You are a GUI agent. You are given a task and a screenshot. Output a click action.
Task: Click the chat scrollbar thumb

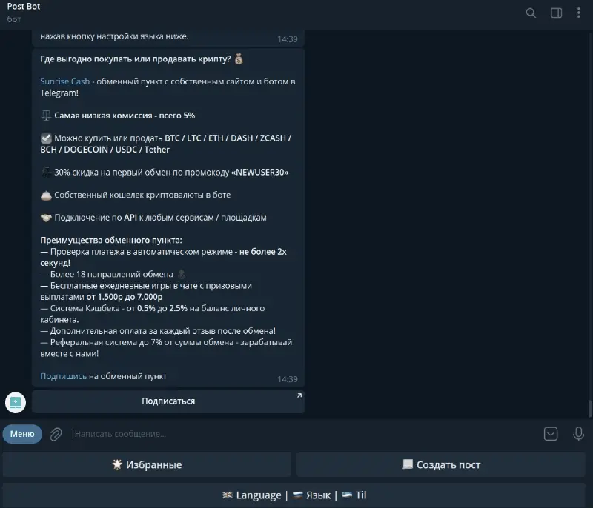[590, 408]
